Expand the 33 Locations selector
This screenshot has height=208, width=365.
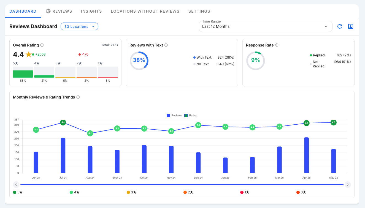pos(79,26)
